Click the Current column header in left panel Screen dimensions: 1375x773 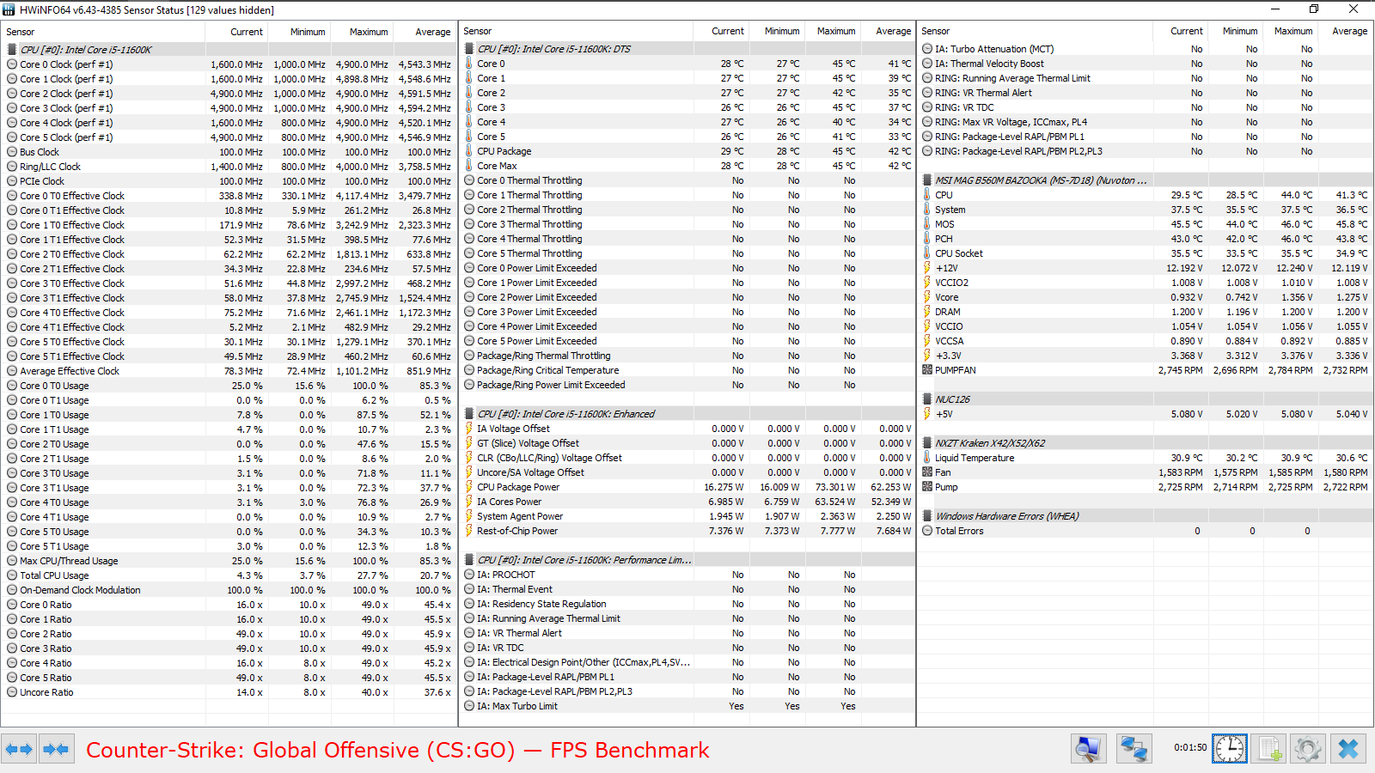[x=247, y=32]
